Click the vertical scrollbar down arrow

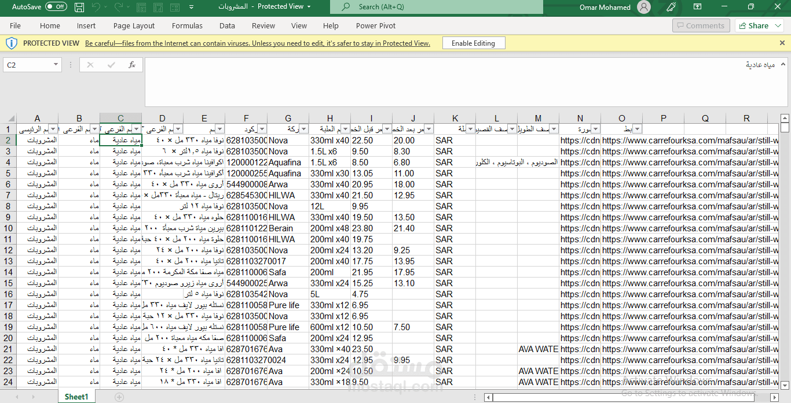785,384
